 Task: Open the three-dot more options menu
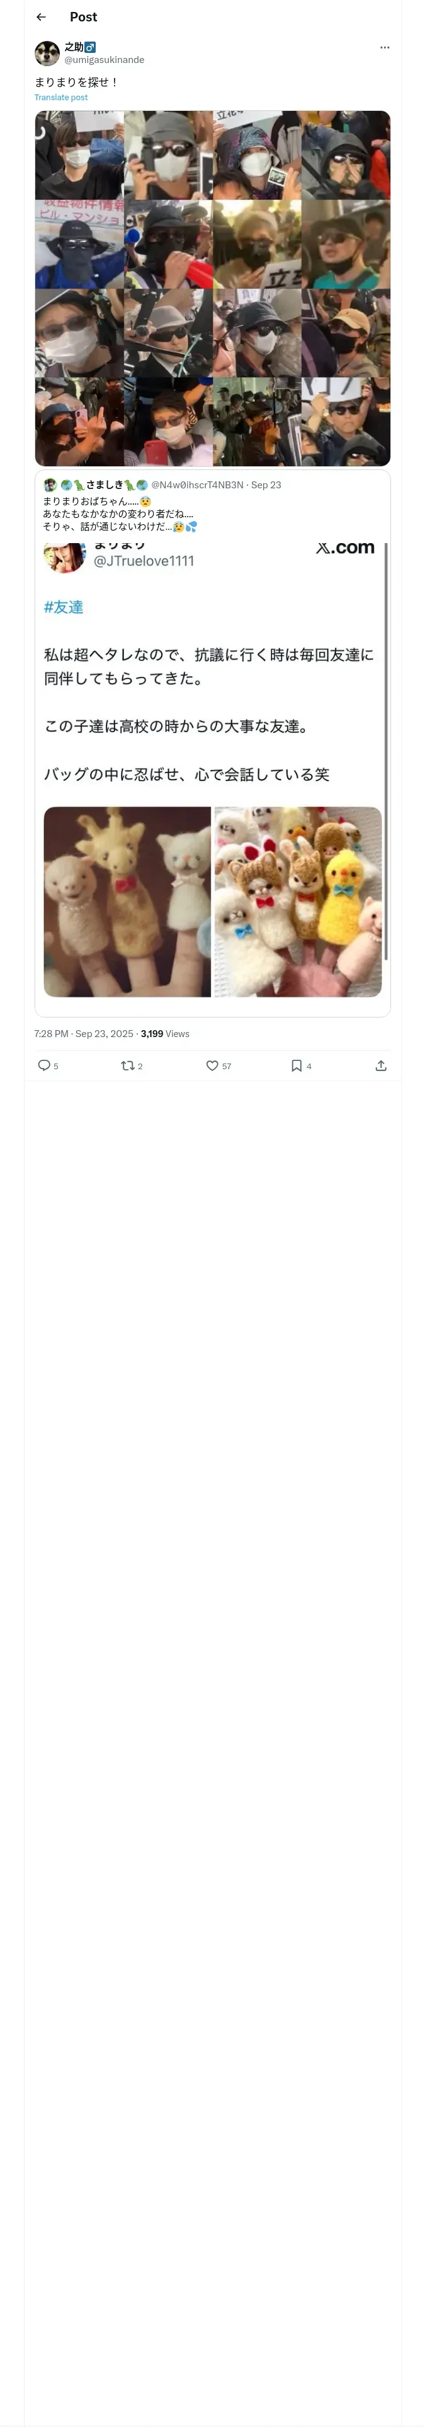coord(385,47)
